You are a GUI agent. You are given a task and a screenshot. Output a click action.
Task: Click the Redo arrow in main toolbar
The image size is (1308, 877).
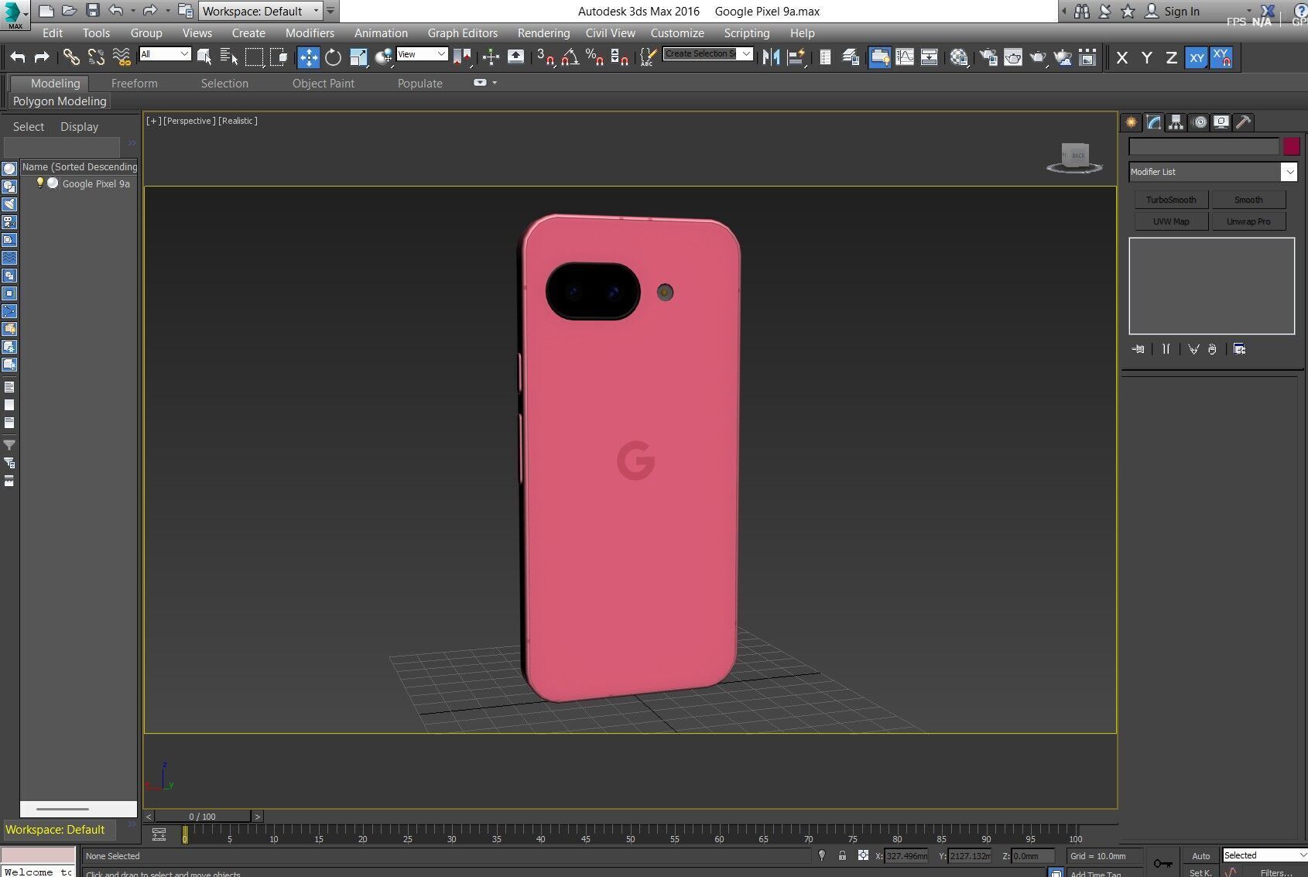[x=43, y=57]
